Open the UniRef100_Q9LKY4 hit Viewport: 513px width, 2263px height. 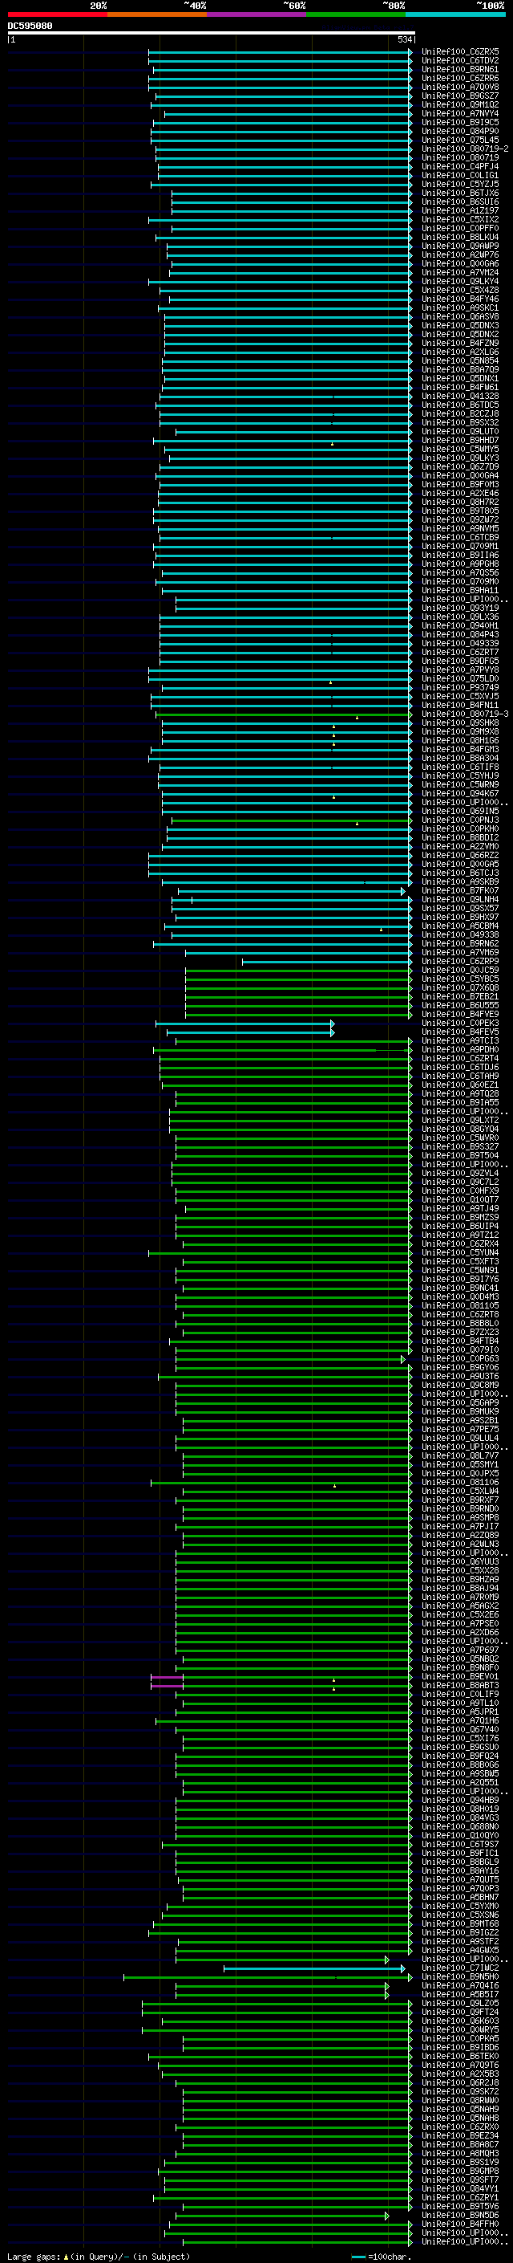[460, 281]
